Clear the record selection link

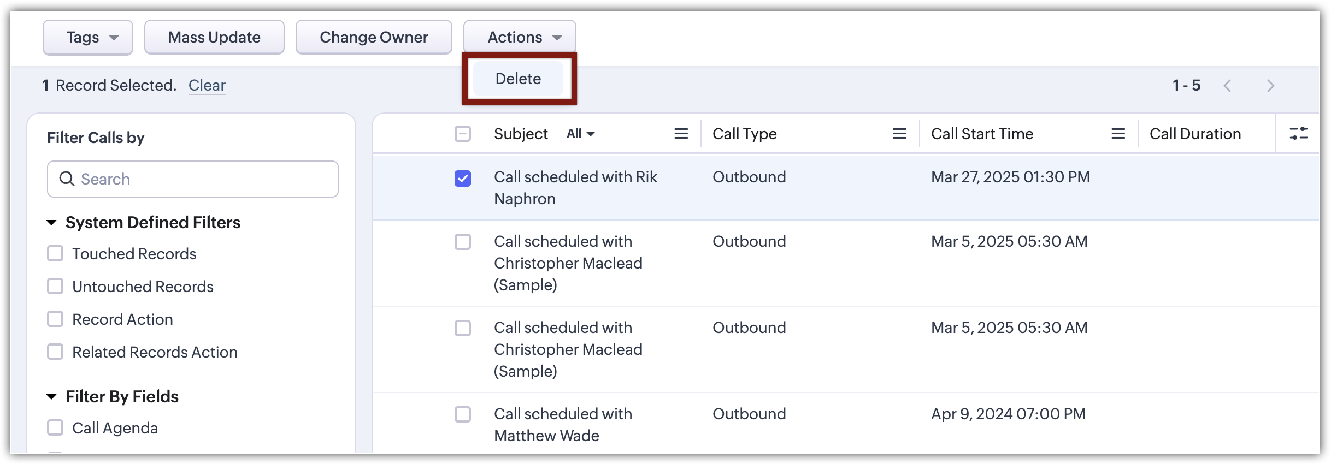[x=207, y=85]
